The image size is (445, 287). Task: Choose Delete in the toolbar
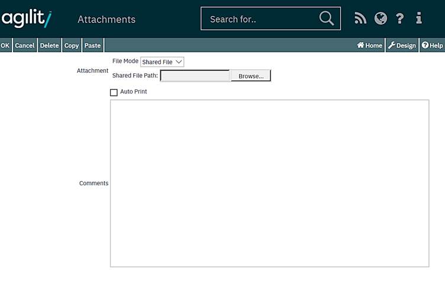(49, 46)
